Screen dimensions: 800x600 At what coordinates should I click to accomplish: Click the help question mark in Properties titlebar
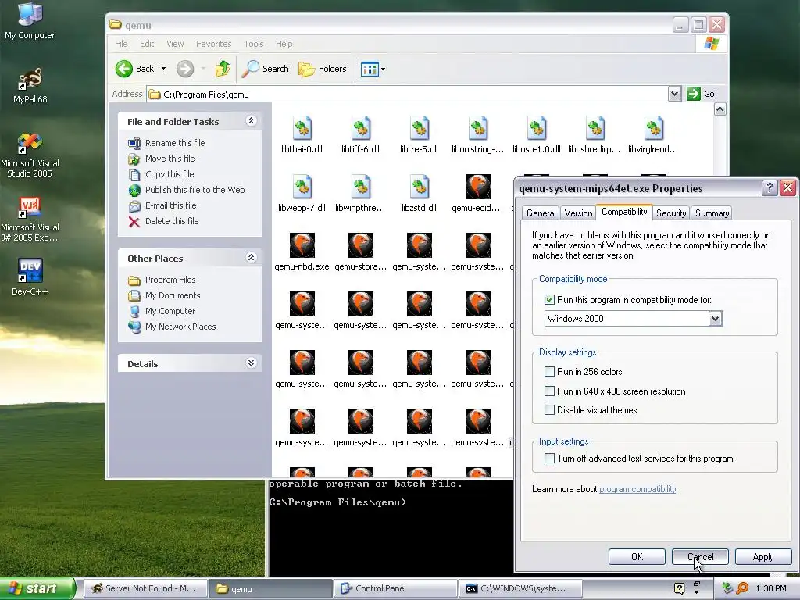click(x=770, y=187)
